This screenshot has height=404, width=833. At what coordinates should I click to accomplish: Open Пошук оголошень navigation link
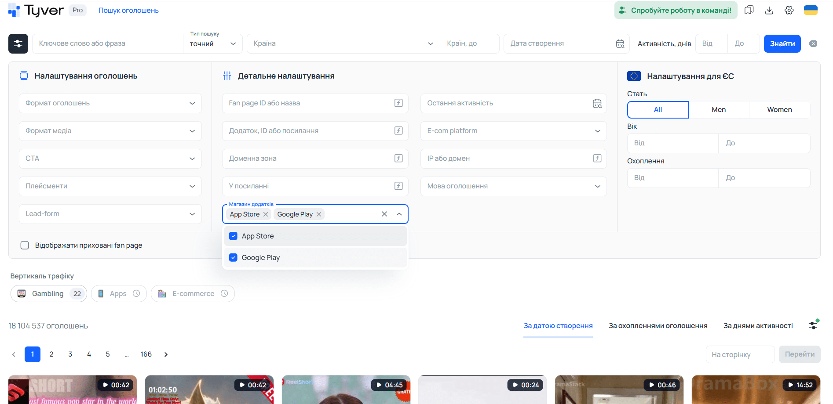(128, 11)
